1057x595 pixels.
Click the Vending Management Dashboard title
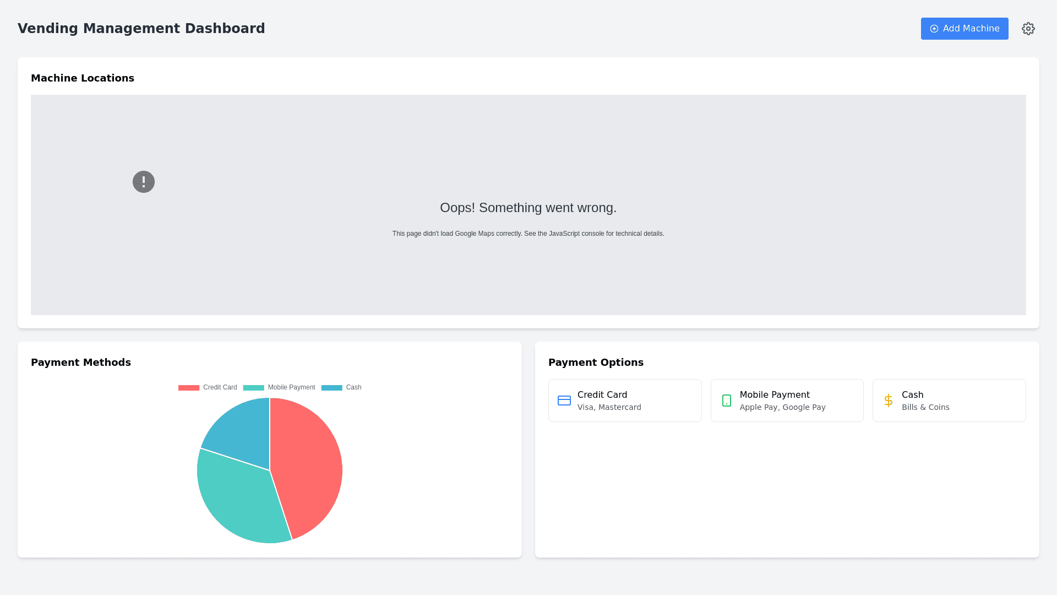(x=141, y=29)
